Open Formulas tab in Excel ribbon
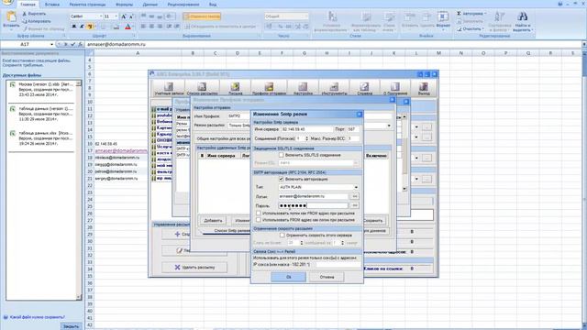587x330 pixels. [x=124, y=4]
